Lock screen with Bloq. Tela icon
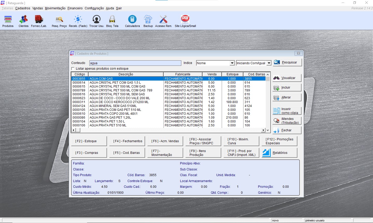This screenshot has width=373, height=223. [112, 20]
